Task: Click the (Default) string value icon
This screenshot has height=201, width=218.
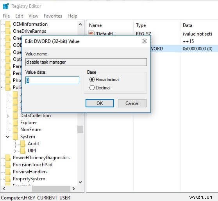Action: coord(91,33)
